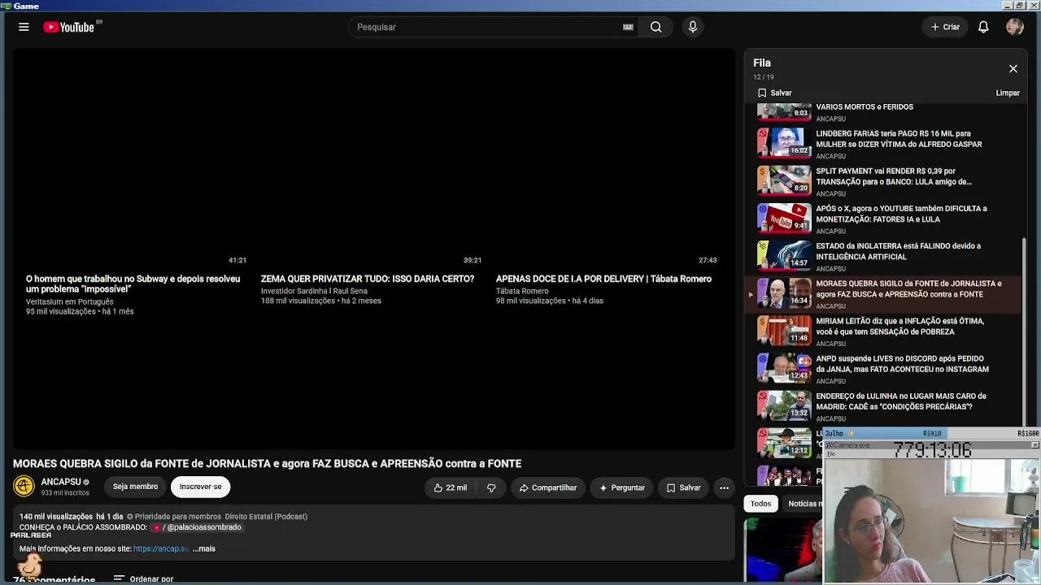Play the LINDBERG FARIAS queue thumbnail
The width and height of the screenshot is (1041, 585).
point(784,142)
